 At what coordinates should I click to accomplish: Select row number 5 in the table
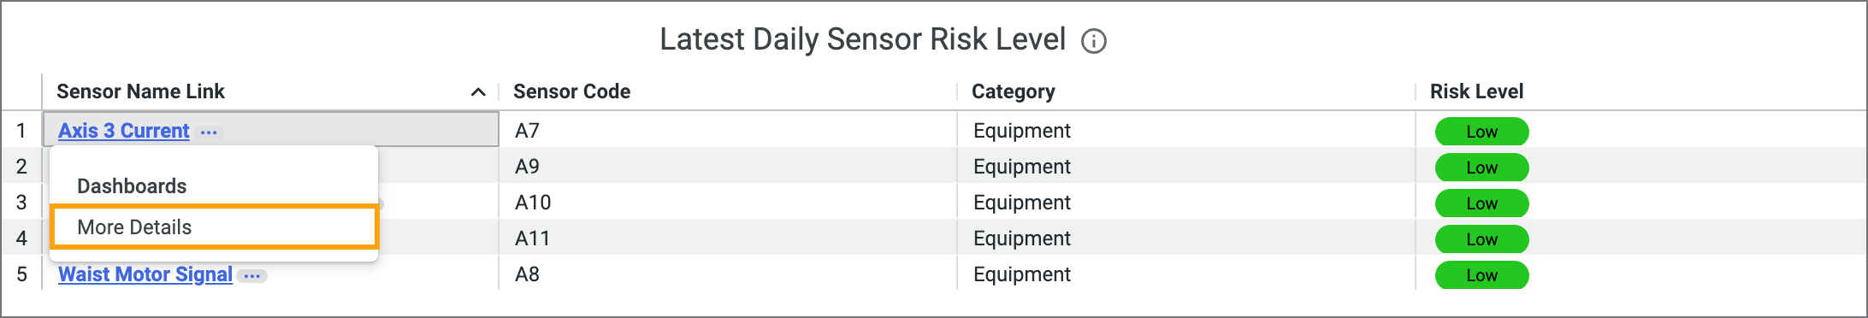[21, 274]
